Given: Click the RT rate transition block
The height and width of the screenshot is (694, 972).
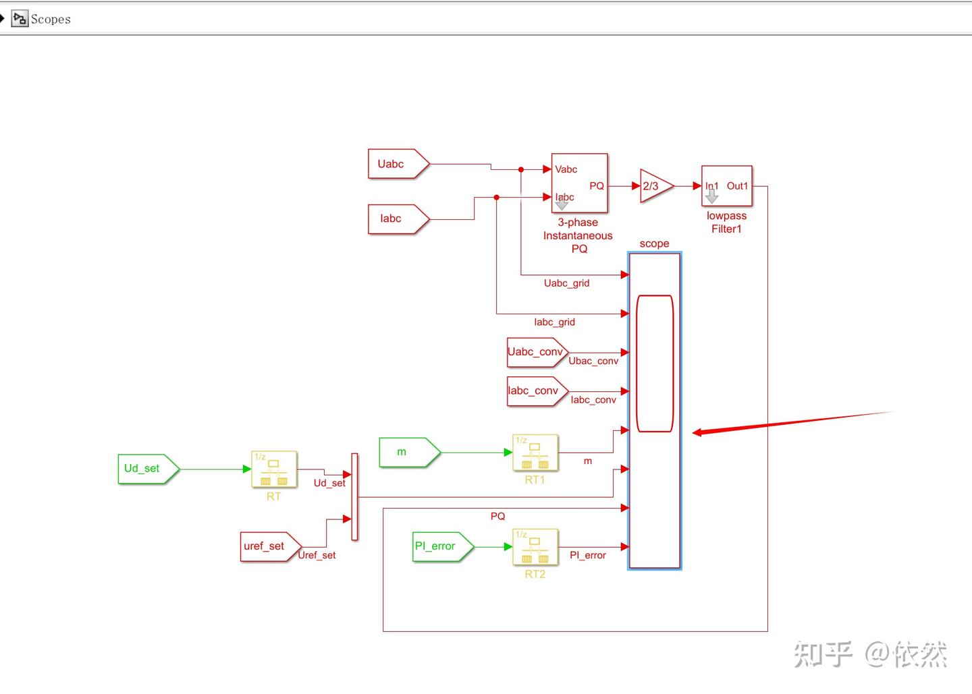Looking at the screenshot, I should [274, 469].
